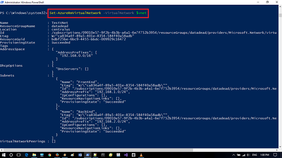Restore down the PowerShell window
This screenshot has width=282, height=158.
[x=267, y=2]
